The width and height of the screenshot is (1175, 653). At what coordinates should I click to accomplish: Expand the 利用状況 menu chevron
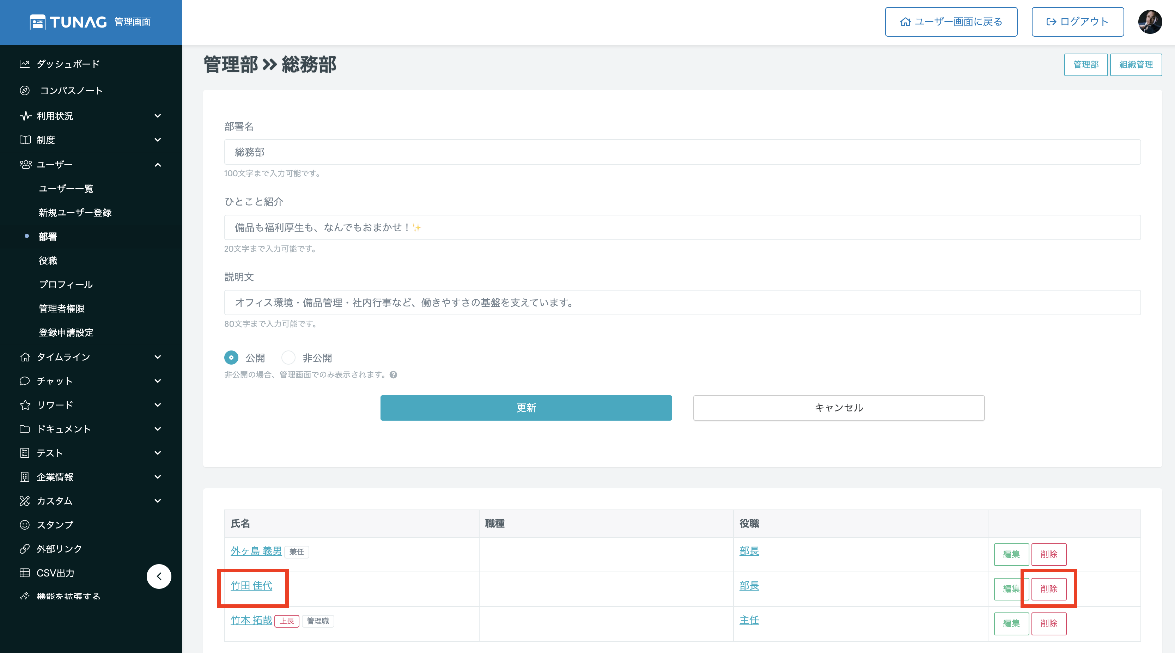pos(158,116)
